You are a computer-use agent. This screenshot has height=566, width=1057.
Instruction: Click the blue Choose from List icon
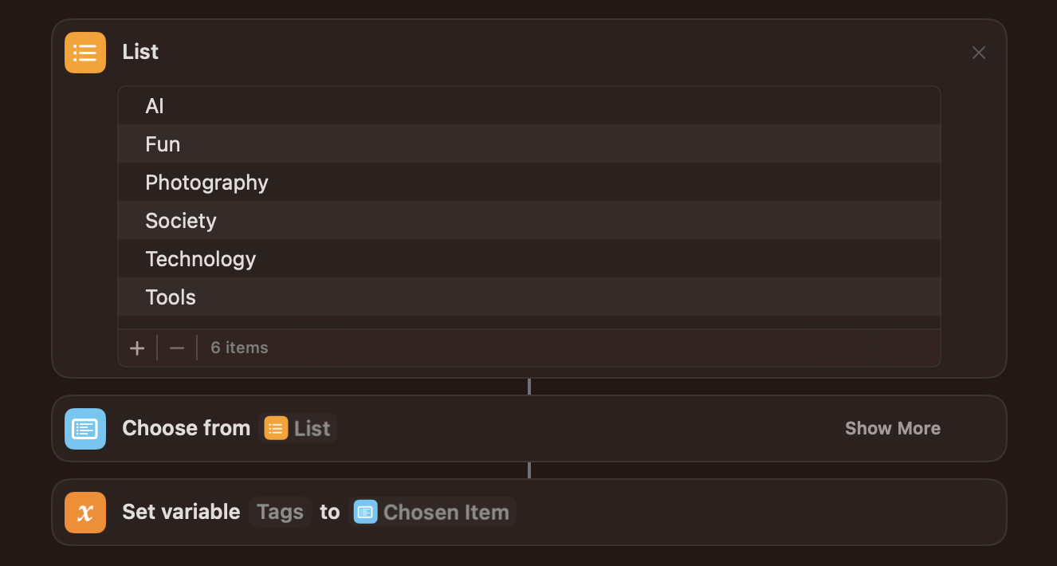(85, 429)
